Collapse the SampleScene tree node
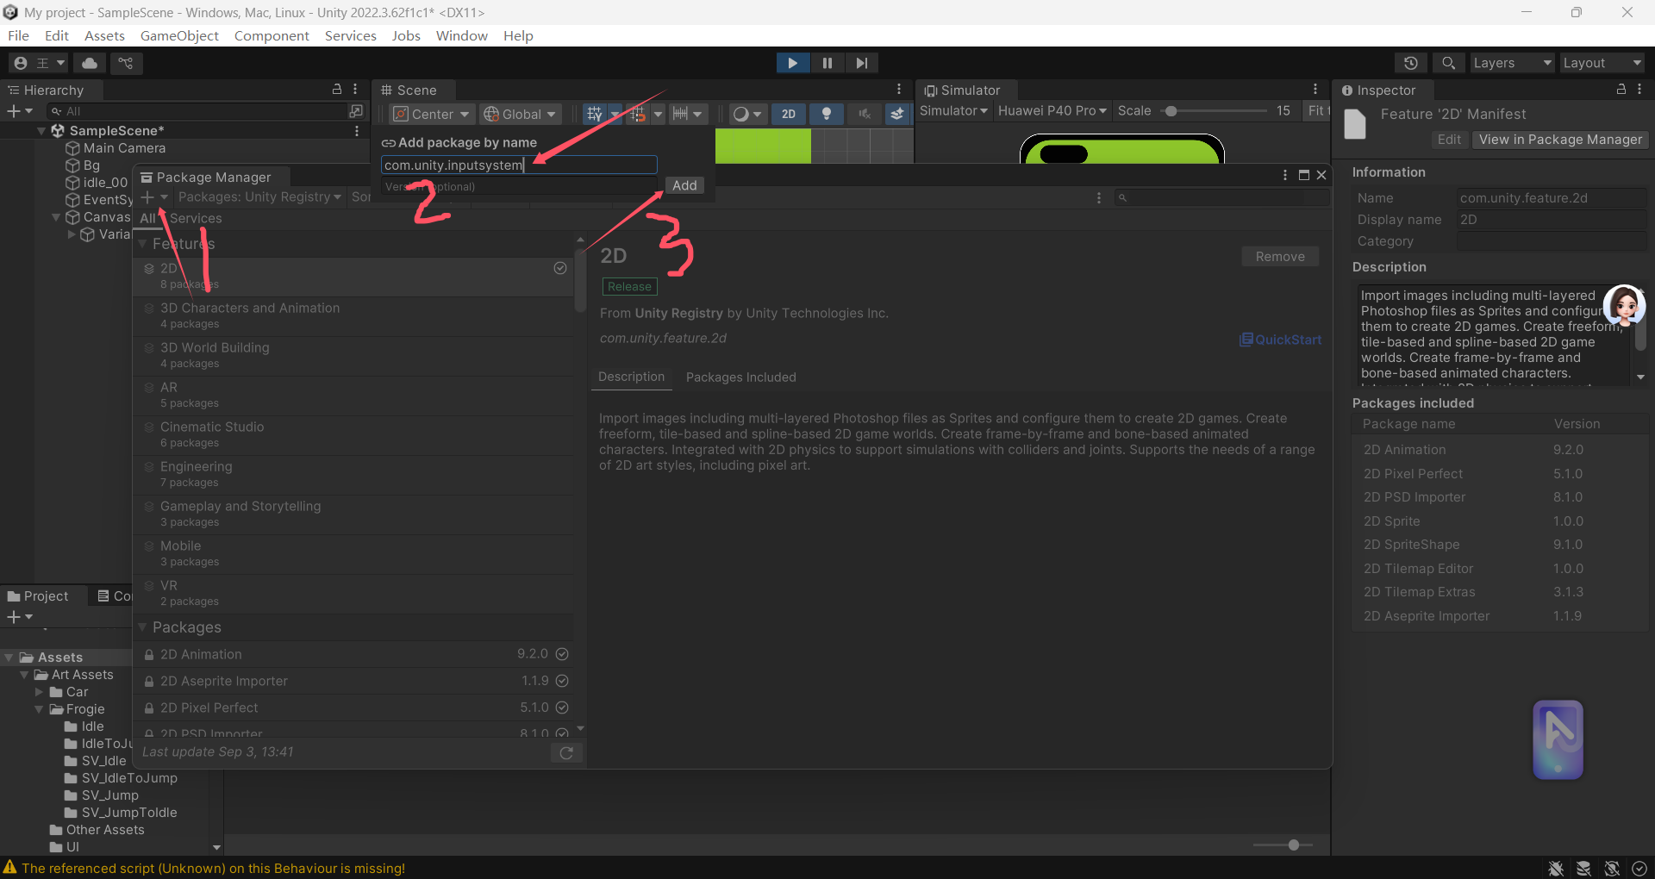The image size is (1655, 879). [x=41, y=131]
